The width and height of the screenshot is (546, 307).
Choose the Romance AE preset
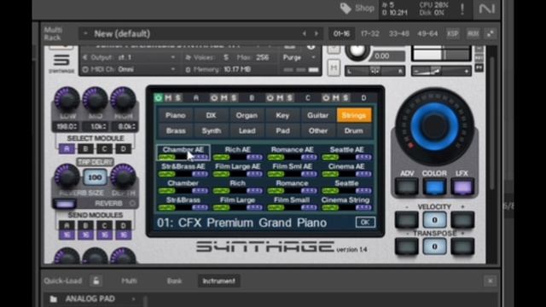click(293, 153)
